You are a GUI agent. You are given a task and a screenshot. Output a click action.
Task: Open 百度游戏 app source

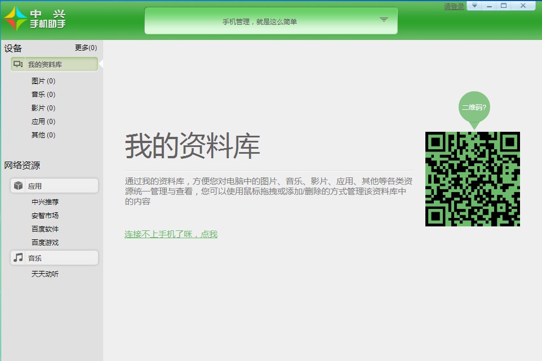click(45, 243)
